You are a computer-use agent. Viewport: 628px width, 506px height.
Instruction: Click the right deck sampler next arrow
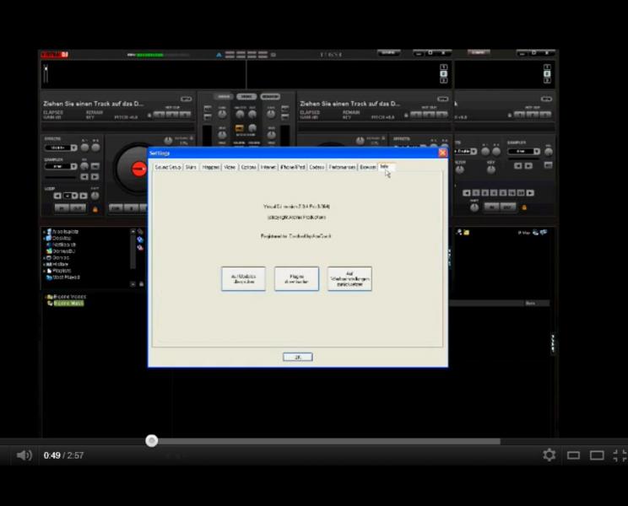pos(528,165)
